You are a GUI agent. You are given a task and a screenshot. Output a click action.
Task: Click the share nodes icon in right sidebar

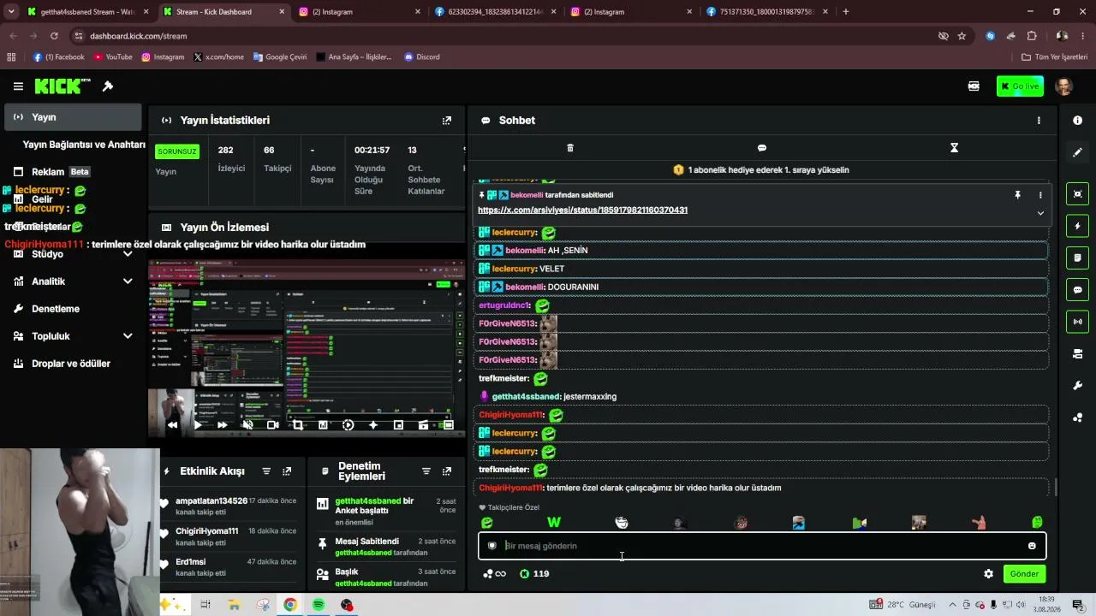click(x=1077, y=418)
